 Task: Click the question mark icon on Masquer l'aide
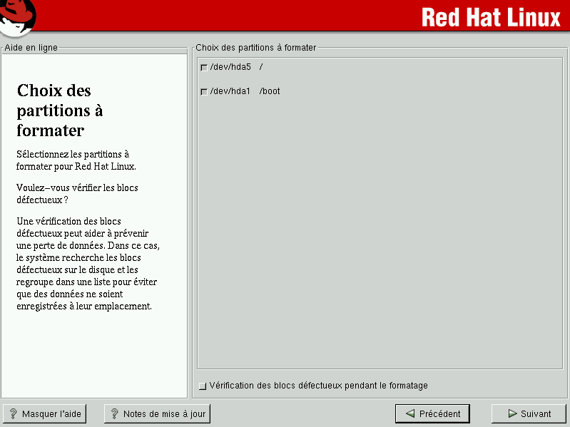13,413
